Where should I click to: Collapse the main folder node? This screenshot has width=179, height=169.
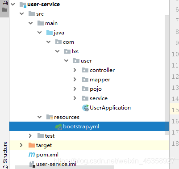click(x=31, y=23)
